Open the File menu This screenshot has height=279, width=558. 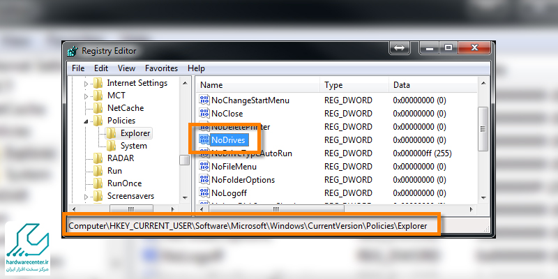pyautogui.click(x=78, y=68)
